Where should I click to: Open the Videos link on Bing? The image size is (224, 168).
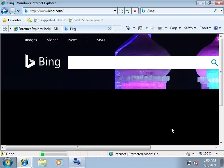point(53,40)
